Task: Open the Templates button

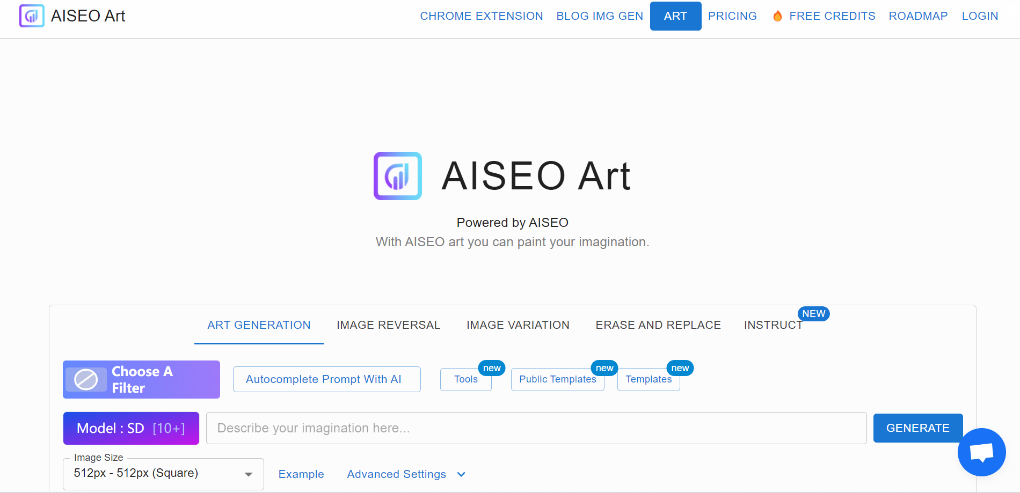Action: coord(649,379)
